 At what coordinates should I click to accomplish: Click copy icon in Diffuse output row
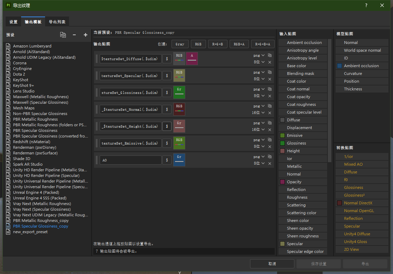270,55
